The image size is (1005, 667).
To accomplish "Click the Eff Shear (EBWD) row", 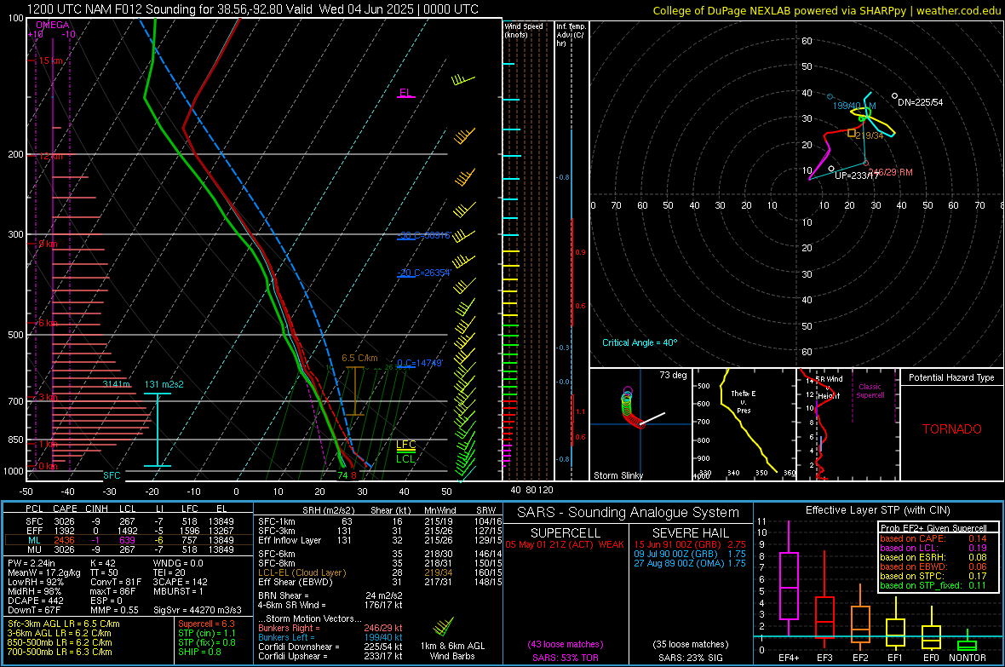I will click(x=380, y=582).
